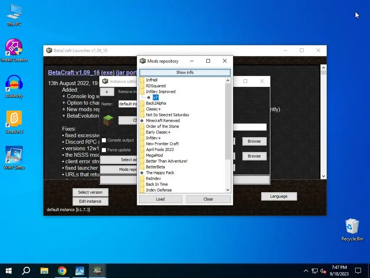Select April Fools 2023 folder

pyautogui.click(x=160, y=149)
